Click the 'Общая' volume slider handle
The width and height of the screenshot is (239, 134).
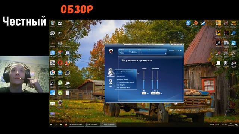coord(144,80)
